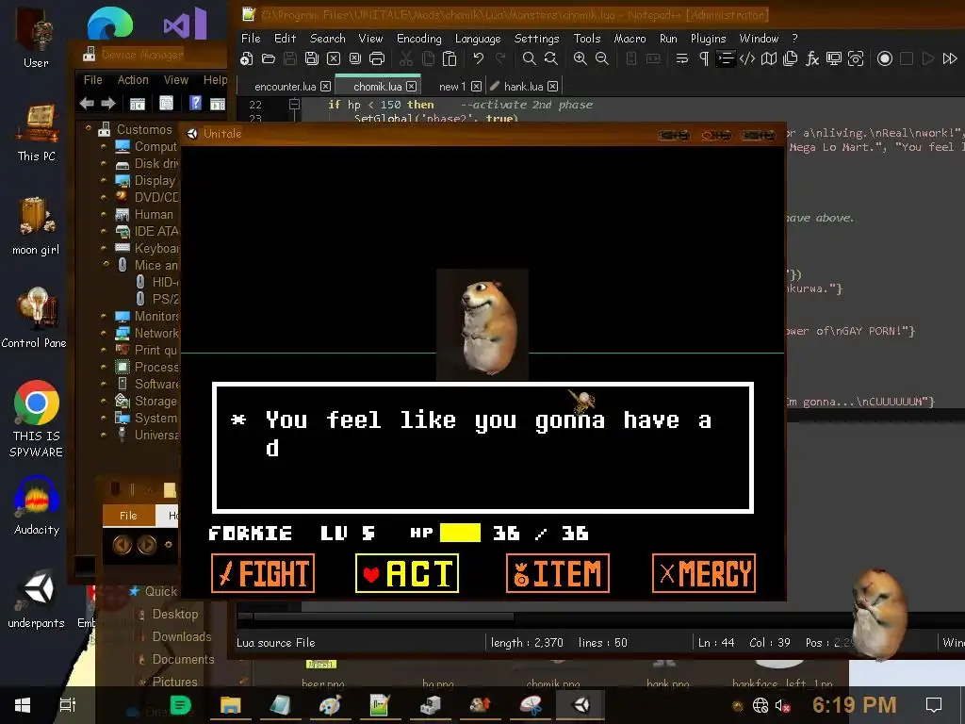
Task: Select the Downloads folder in Explorer sidebar
Action: (182, 636)
